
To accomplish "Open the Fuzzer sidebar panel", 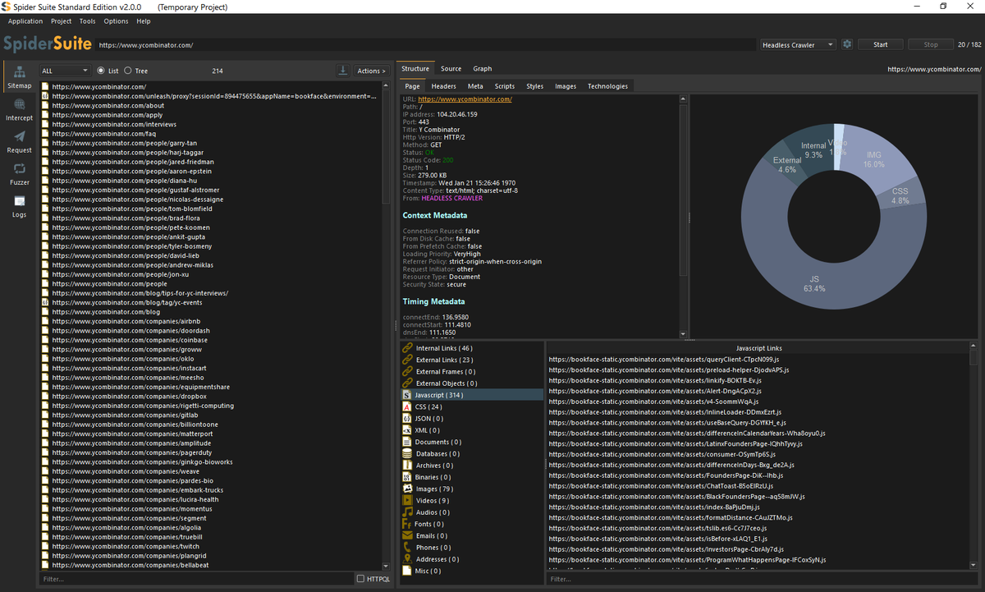I will point(20,174).
